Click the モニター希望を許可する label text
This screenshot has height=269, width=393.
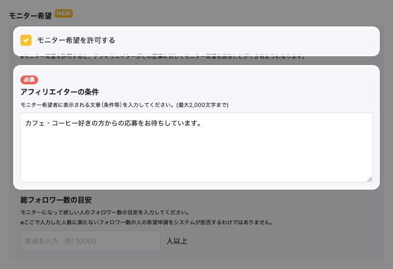pyautogui.click(x=76, y=40)
